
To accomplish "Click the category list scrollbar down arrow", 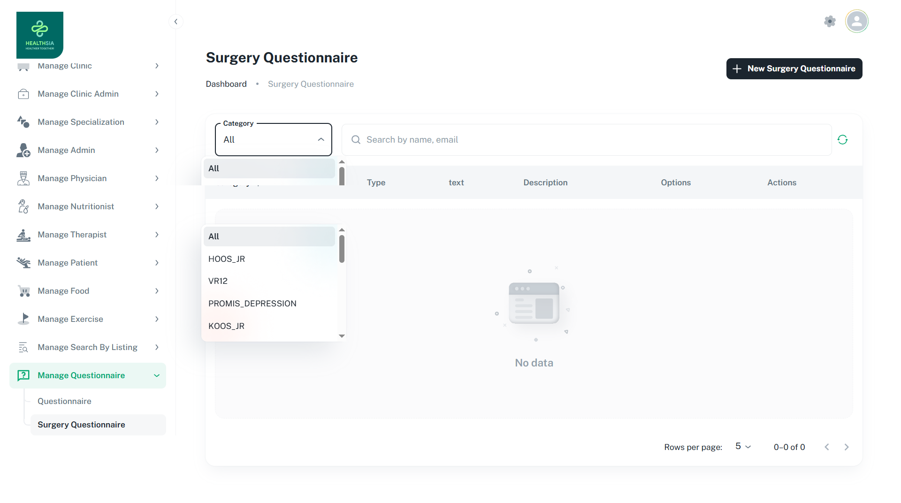I will coord(342,336).
